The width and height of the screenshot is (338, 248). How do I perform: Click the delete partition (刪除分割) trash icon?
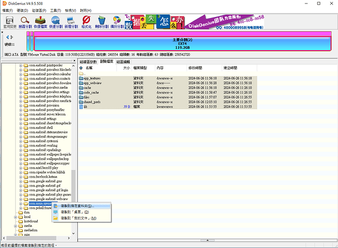[102, 22]
